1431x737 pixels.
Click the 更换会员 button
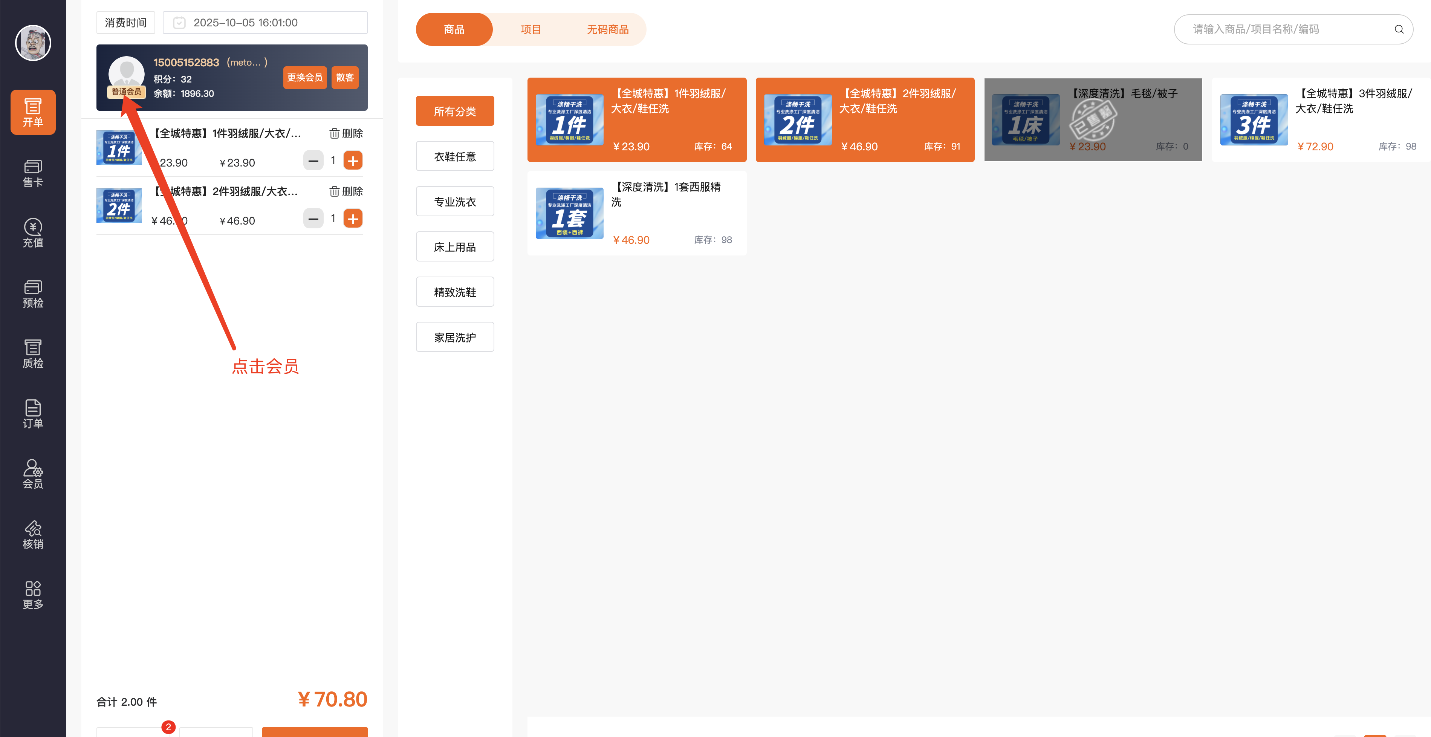point(304,77)
